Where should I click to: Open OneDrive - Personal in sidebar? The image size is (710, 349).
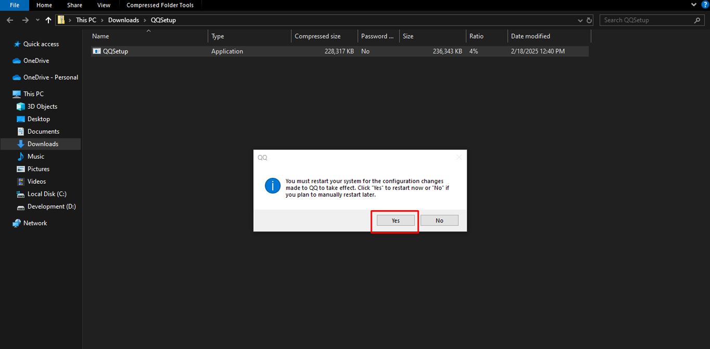pyautogui.click(x=50, y=77)
